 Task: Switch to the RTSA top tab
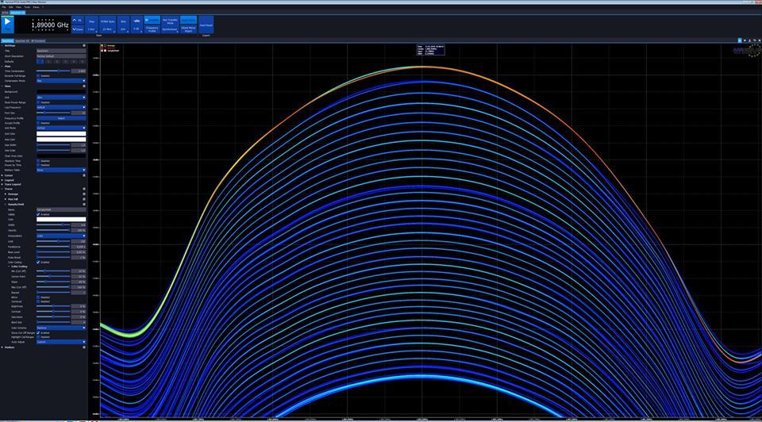(5, 13)
